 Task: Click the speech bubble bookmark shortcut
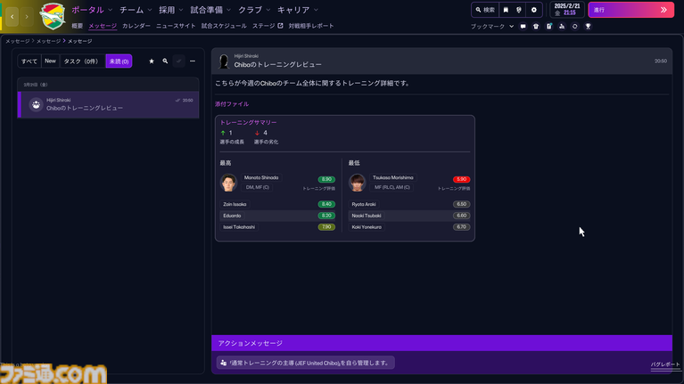[523, 27]
